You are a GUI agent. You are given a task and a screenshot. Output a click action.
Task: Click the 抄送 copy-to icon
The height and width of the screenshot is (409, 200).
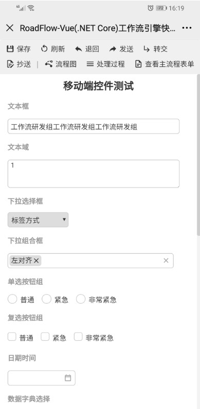coord(10,64)
